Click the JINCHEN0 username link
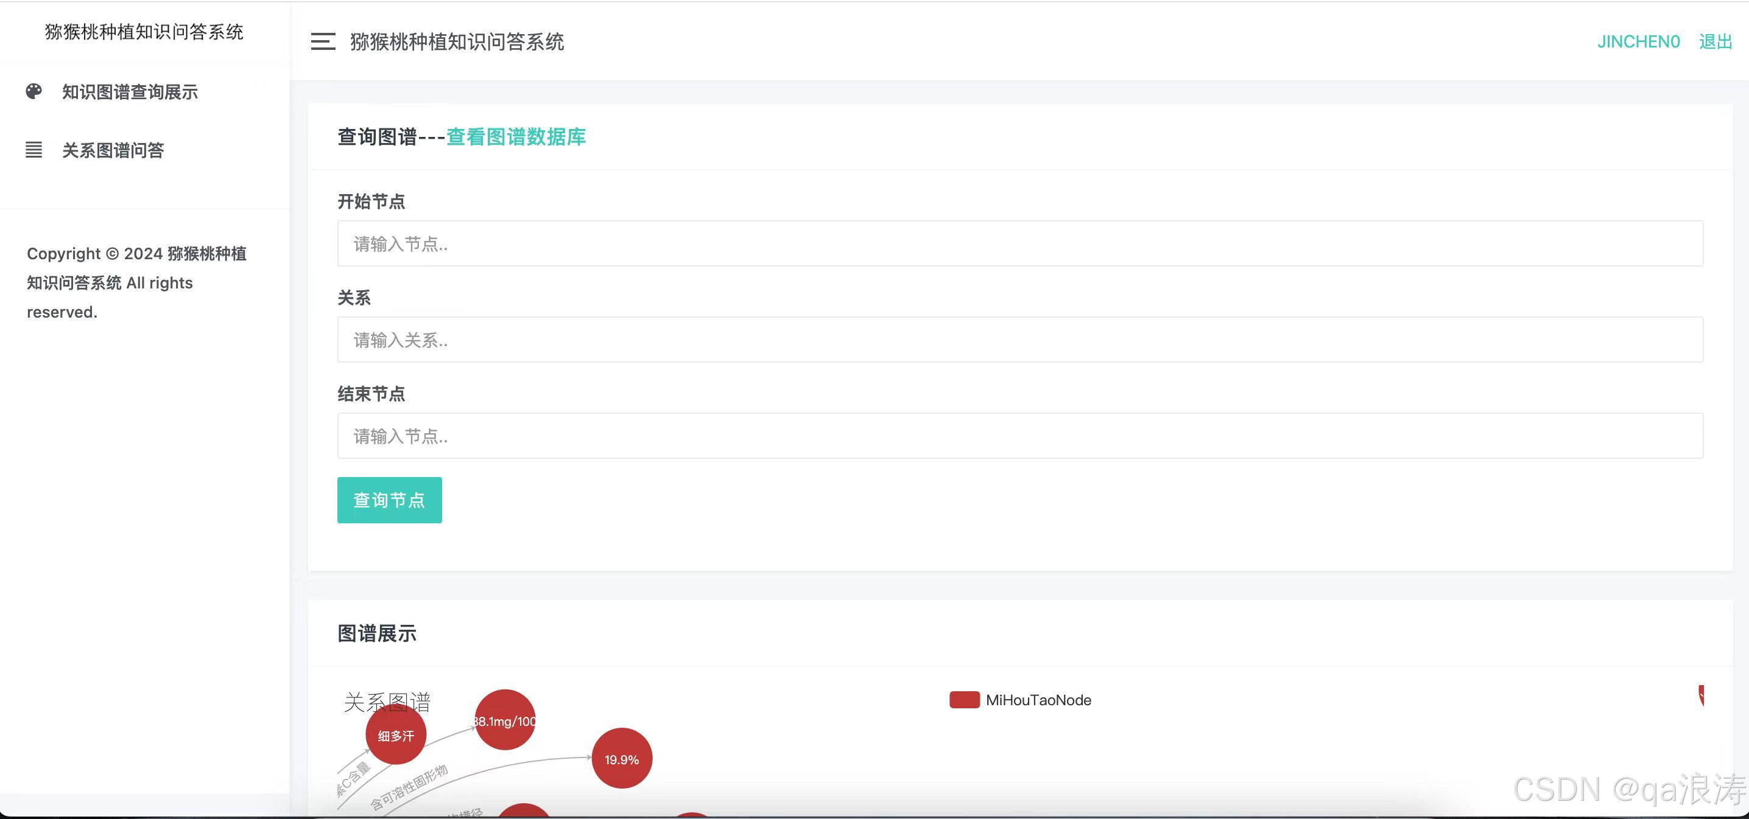 point(1638,41)
